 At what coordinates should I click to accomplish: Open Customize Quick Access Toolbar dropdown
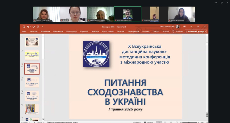pyautogui.click(x=42, y=27)
